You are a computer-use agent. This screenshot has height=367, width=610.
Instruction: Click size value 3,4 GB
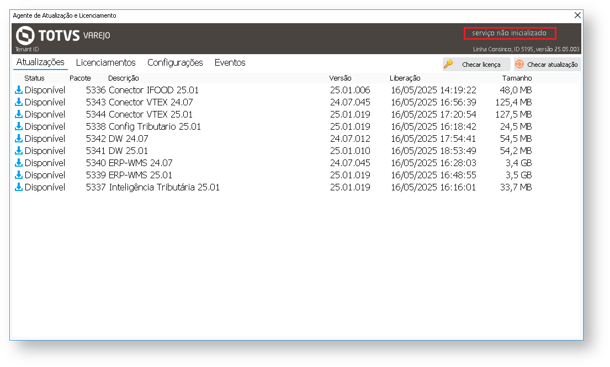point(518,162)
